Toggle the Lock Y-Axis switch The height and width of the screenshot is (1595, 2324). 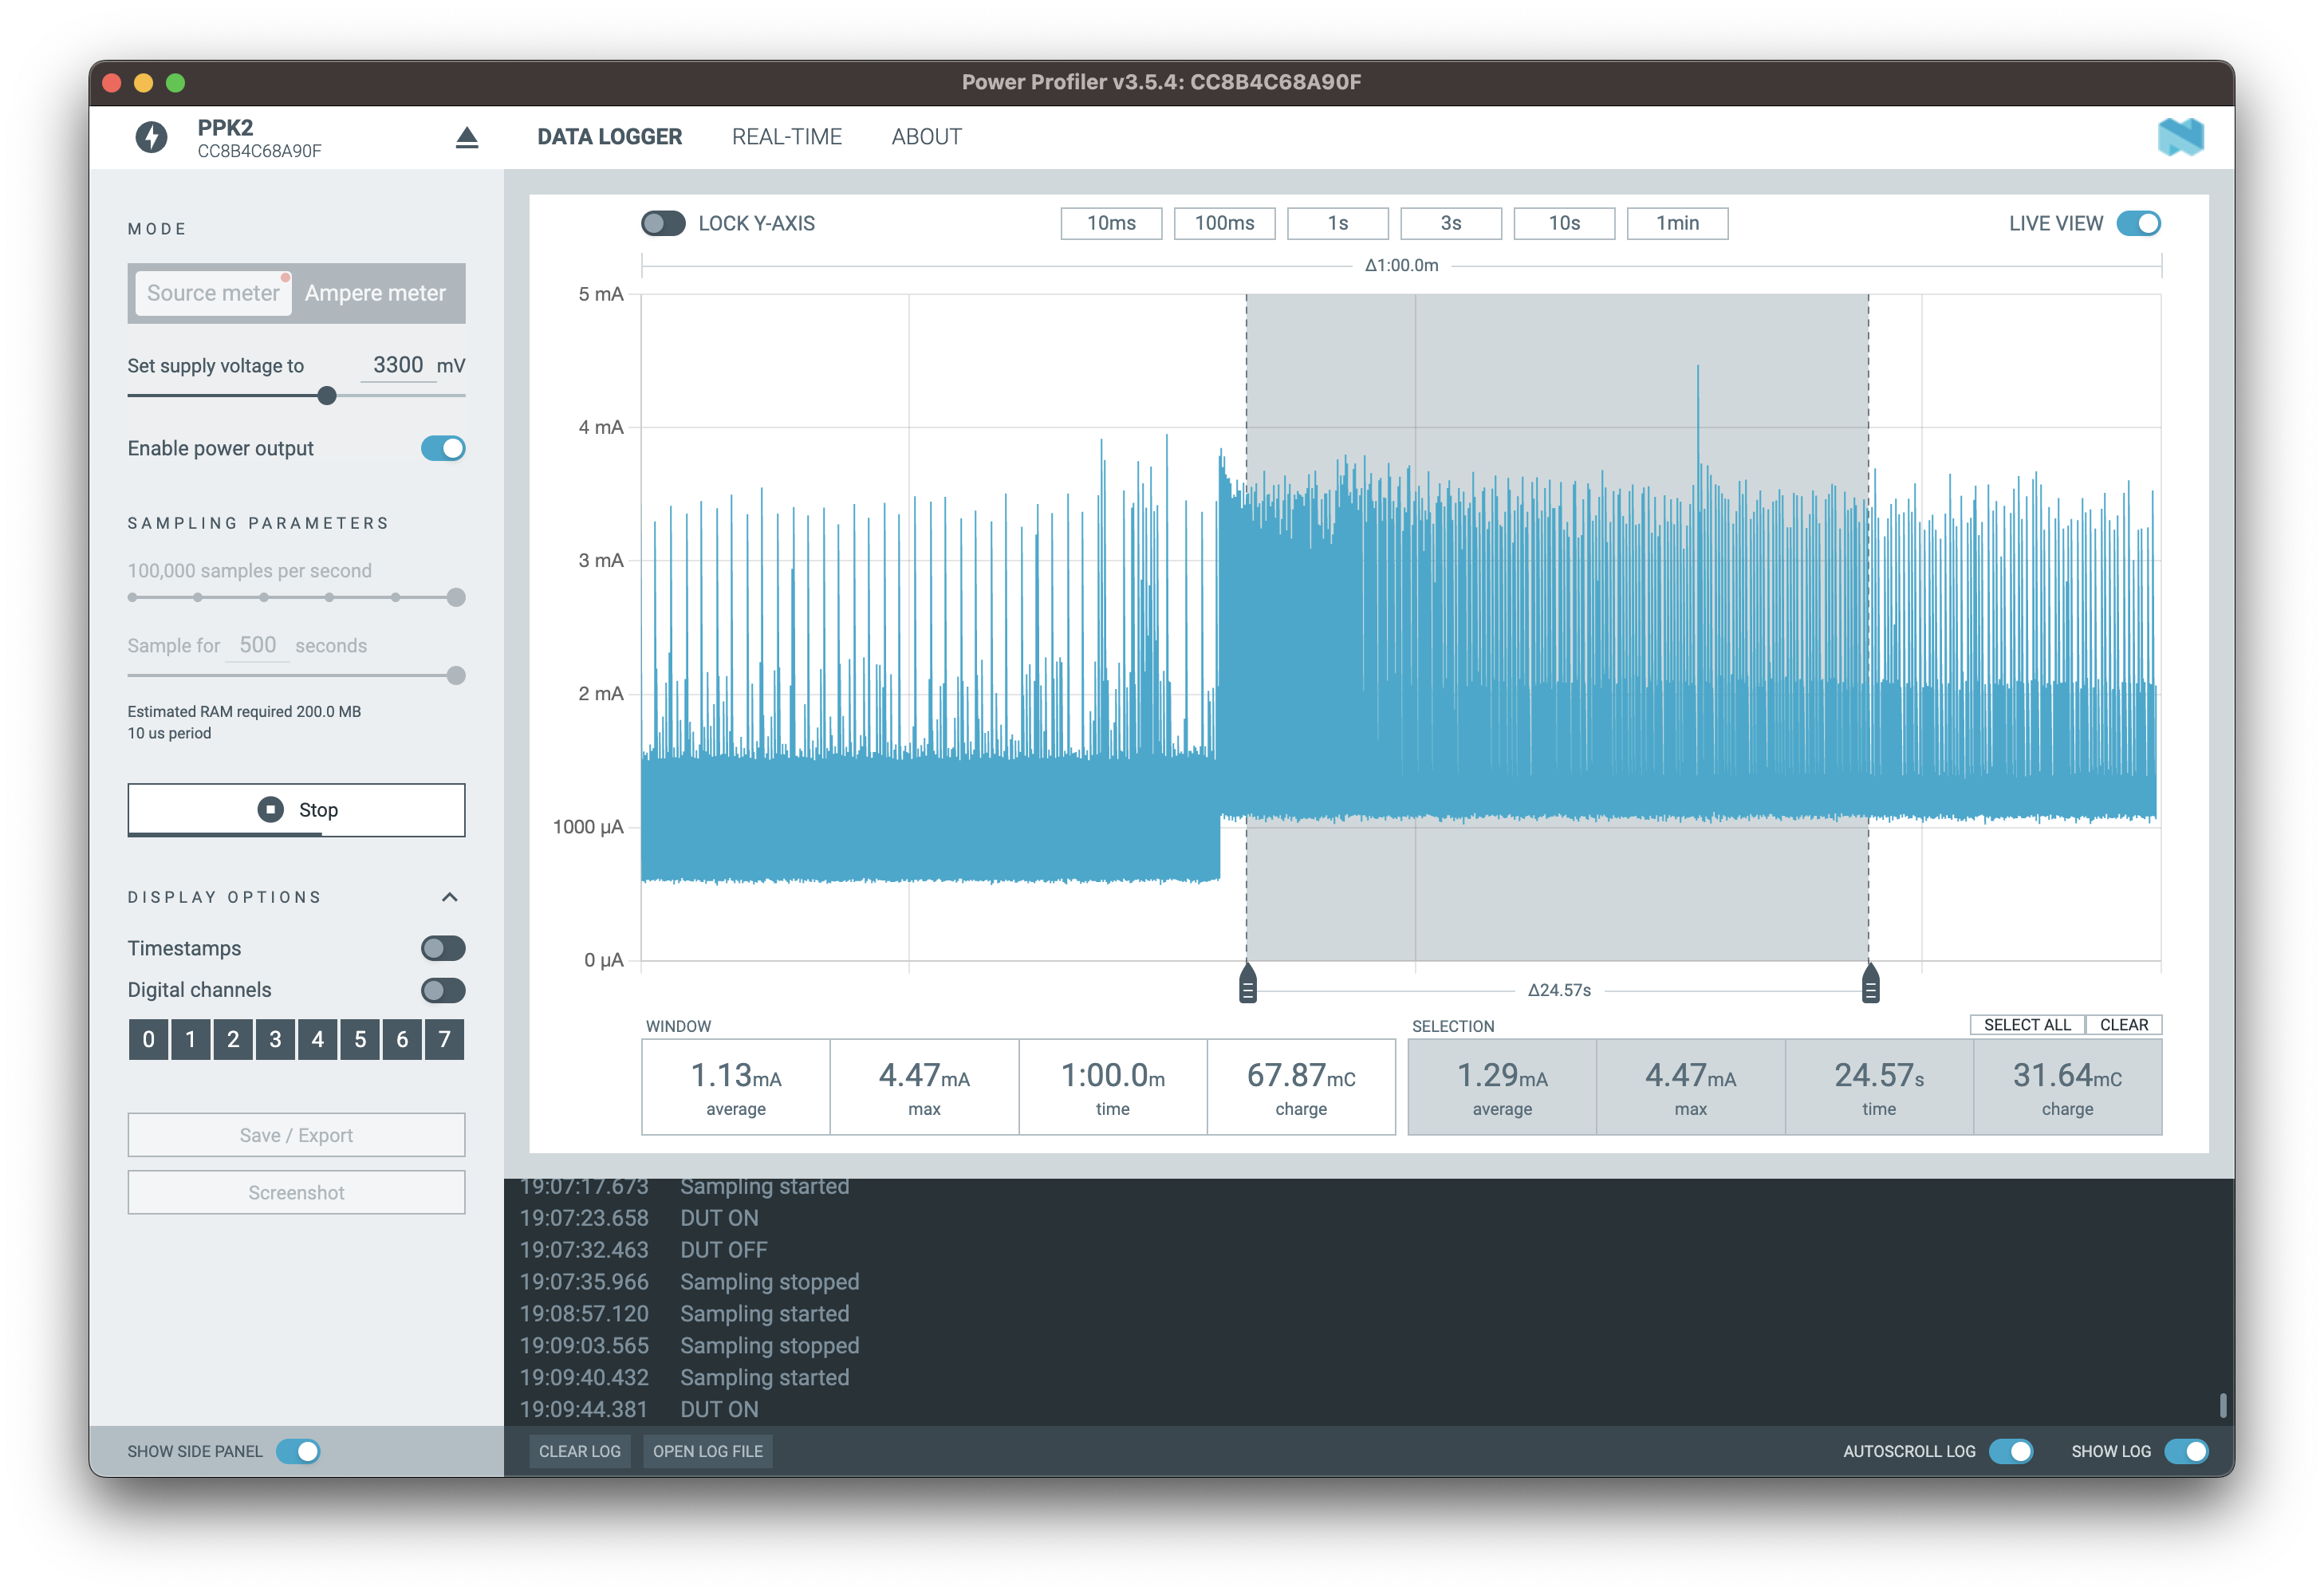click(x=663, y=223)
